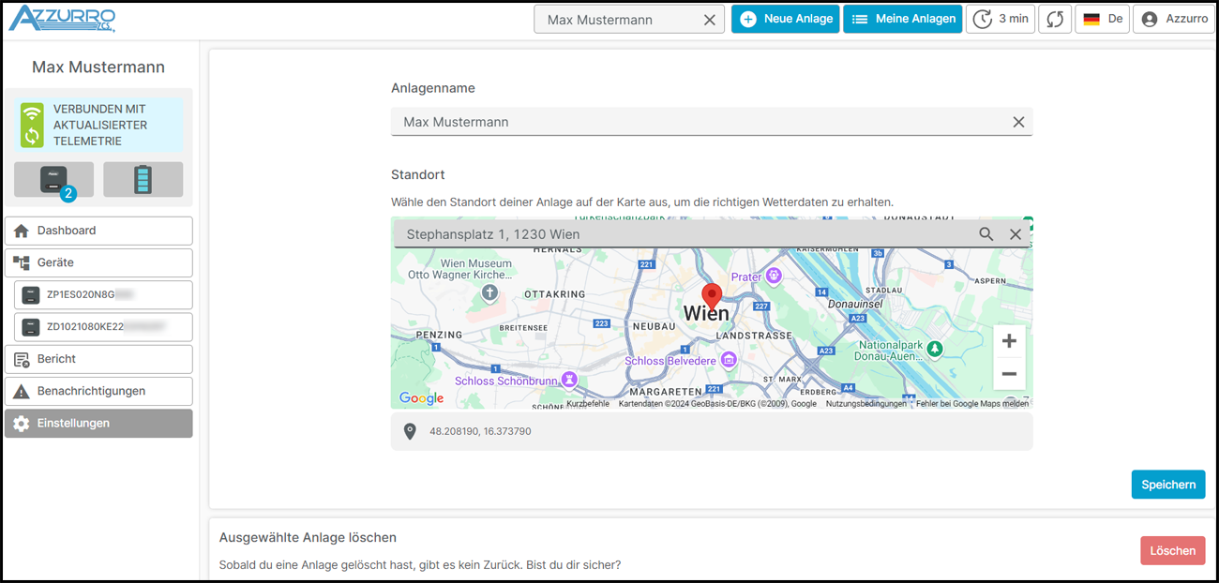Click the Benachrichtigungen warning triangle icon
1219x583 pixels.
pyautogui.click(x=22, y=392)
